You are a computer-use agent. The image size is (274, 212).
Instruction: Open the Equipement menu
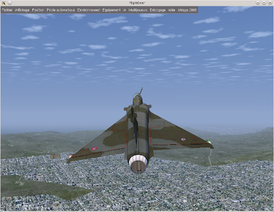pyautogui.click(x=111, y=10)
